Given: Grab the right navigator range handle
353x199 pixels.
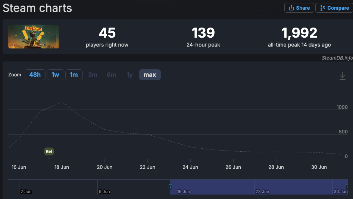Looking at the screenshot, I should click(347, 187).
